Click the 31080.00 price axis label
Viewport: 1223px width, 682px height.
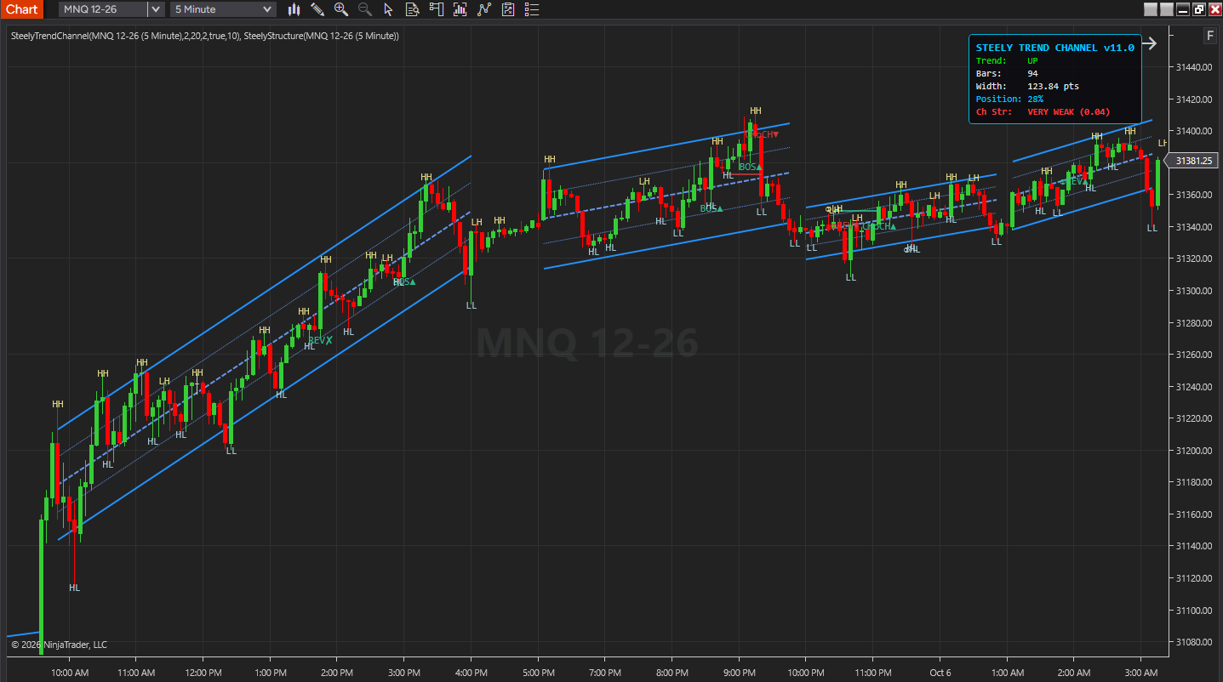point(1194,642)
